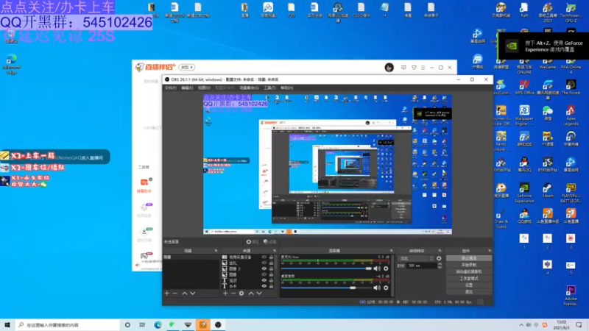Move source down in the Sources toolbar
The image size is (589, 331).
(259, 293)
